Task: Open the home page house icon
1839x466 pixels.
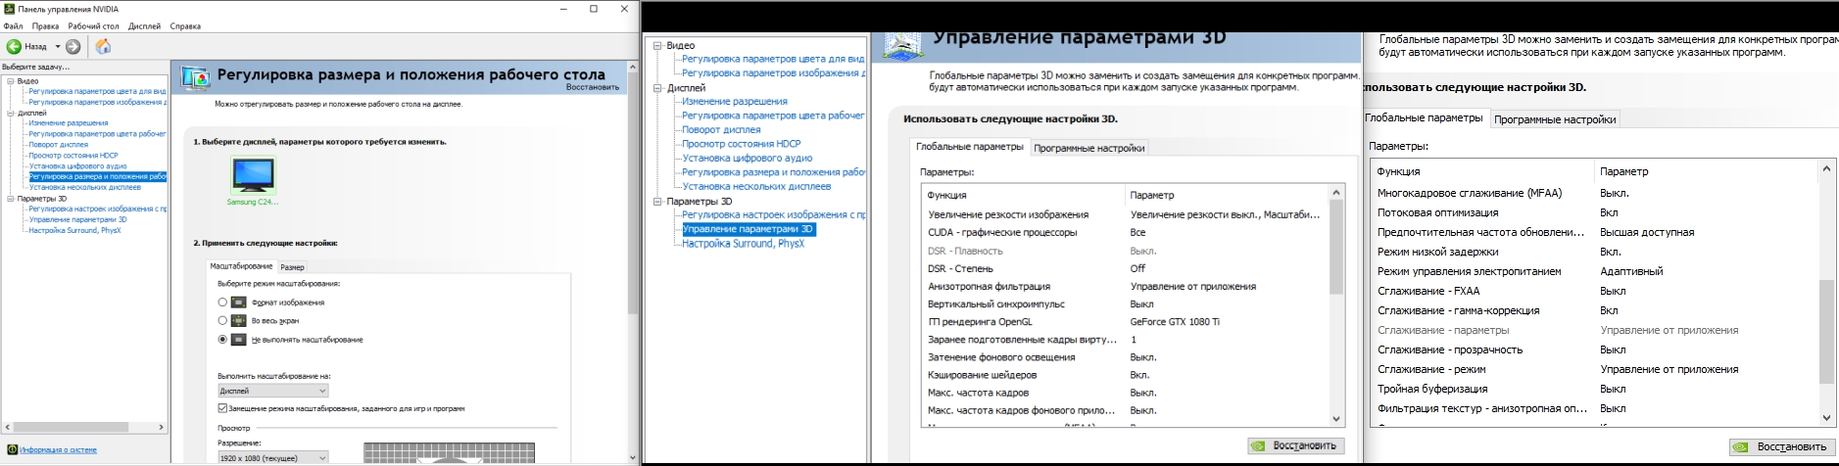Action: pyautogui.click(x=103, y=46)
